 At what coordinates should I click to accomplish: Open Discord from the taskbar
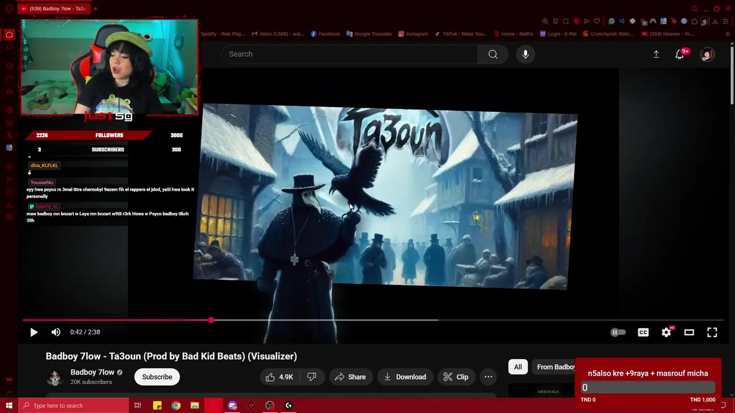click(233, 406)
